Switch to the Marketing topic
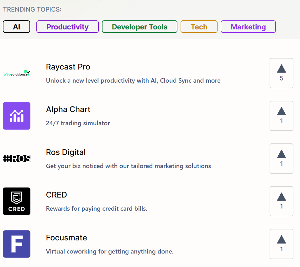Screen dimensions: 300x267 248,27
